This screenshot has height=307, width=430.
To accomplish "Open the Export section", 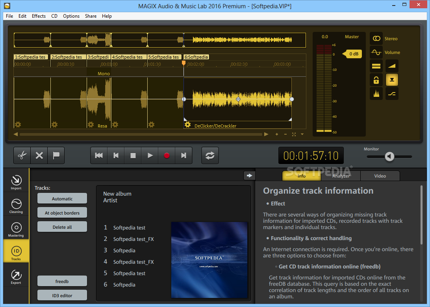I will pos(16,277).
